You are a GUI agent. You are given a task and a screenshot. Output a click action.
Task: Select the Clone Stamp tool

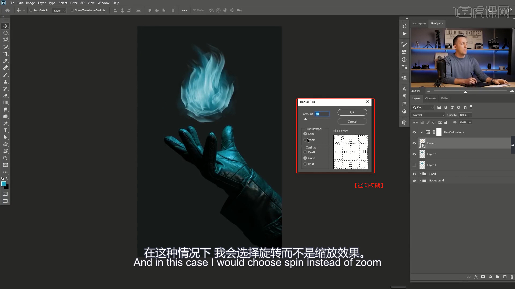tap(5, 82)
